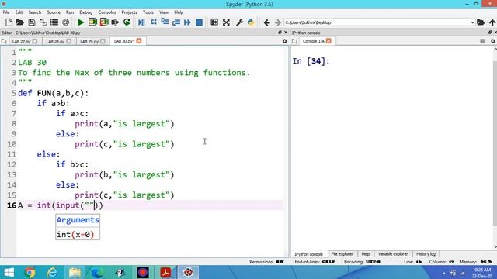Switch to File explorer pane tab

[342, 254]
